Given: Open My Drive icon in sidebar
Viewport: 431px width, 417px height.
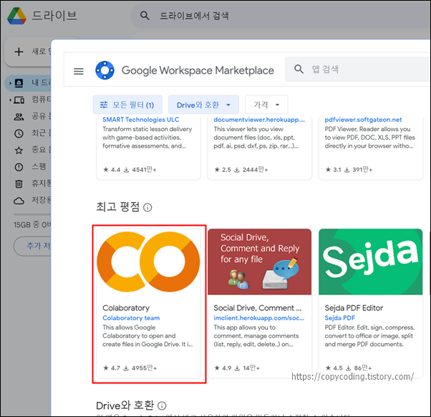Looking at the screenshot, I should [19, 83].
